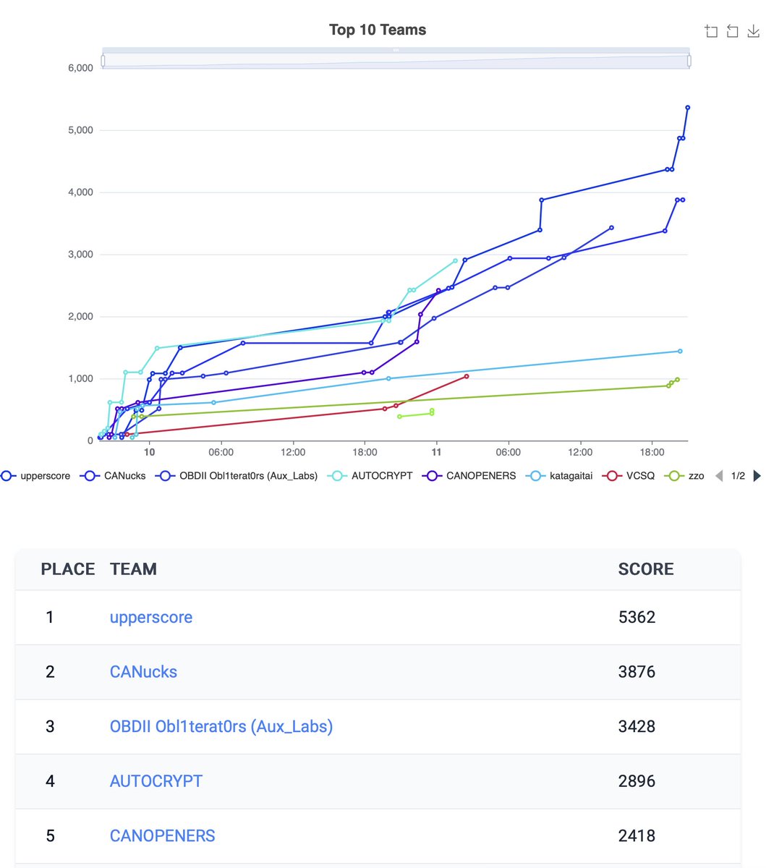This screenshot has height=868, width=766.
Task: Toggle AUTOCRYPT series in legend
Action: pos(370,476)
